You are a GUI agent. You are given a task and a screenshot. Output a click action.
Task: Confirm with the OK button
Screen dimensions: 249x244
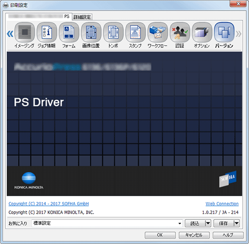[x=160, y=235]
